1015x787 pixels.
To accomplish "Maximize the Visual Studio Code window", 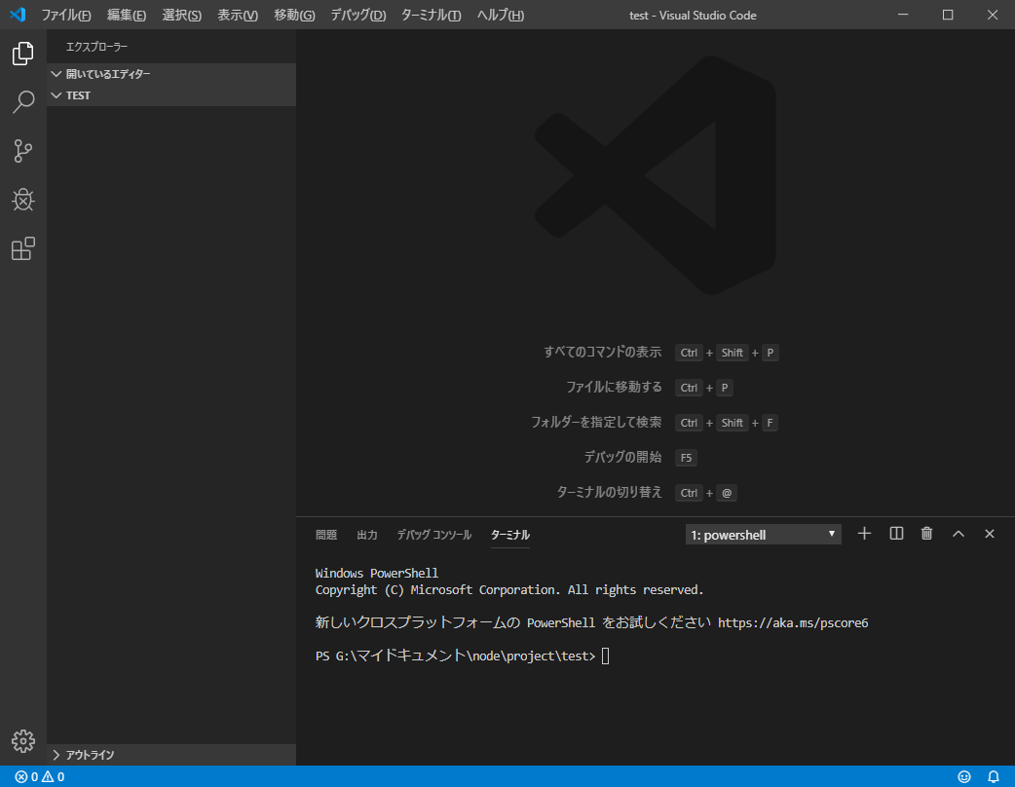I will [x=948, y=15].
